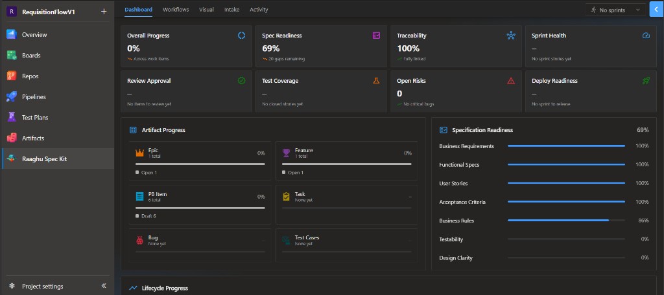
Task: Click the "No sprint stories yet" text
Action: point(551,59)
